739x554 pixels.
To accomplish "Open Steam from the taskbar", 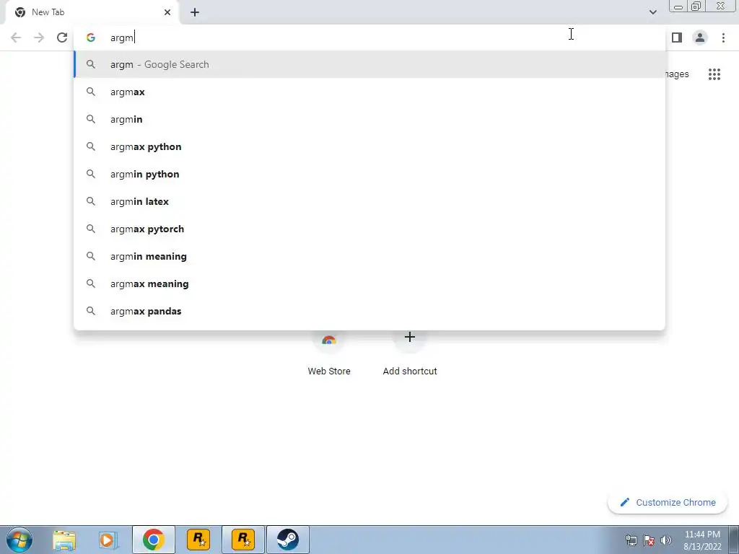I will pyautogui.click(x=287, y=540).
